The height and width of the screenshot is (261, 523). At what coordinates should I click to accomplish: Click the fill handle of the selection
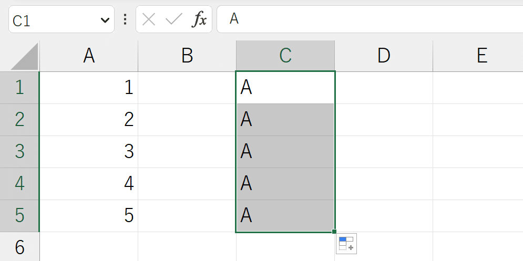(334, 232)
